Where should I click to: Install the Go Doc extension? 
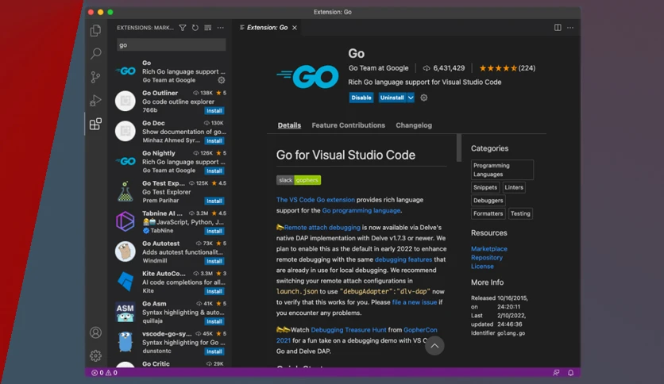tap(214, 141)
